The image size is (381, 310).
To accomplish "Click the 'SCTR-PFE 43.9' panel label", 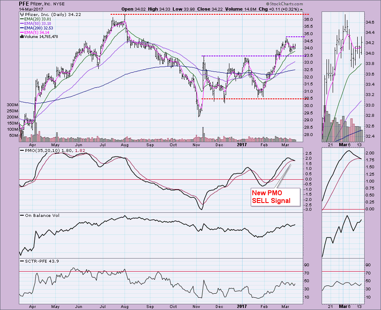I will click(42, 261).
